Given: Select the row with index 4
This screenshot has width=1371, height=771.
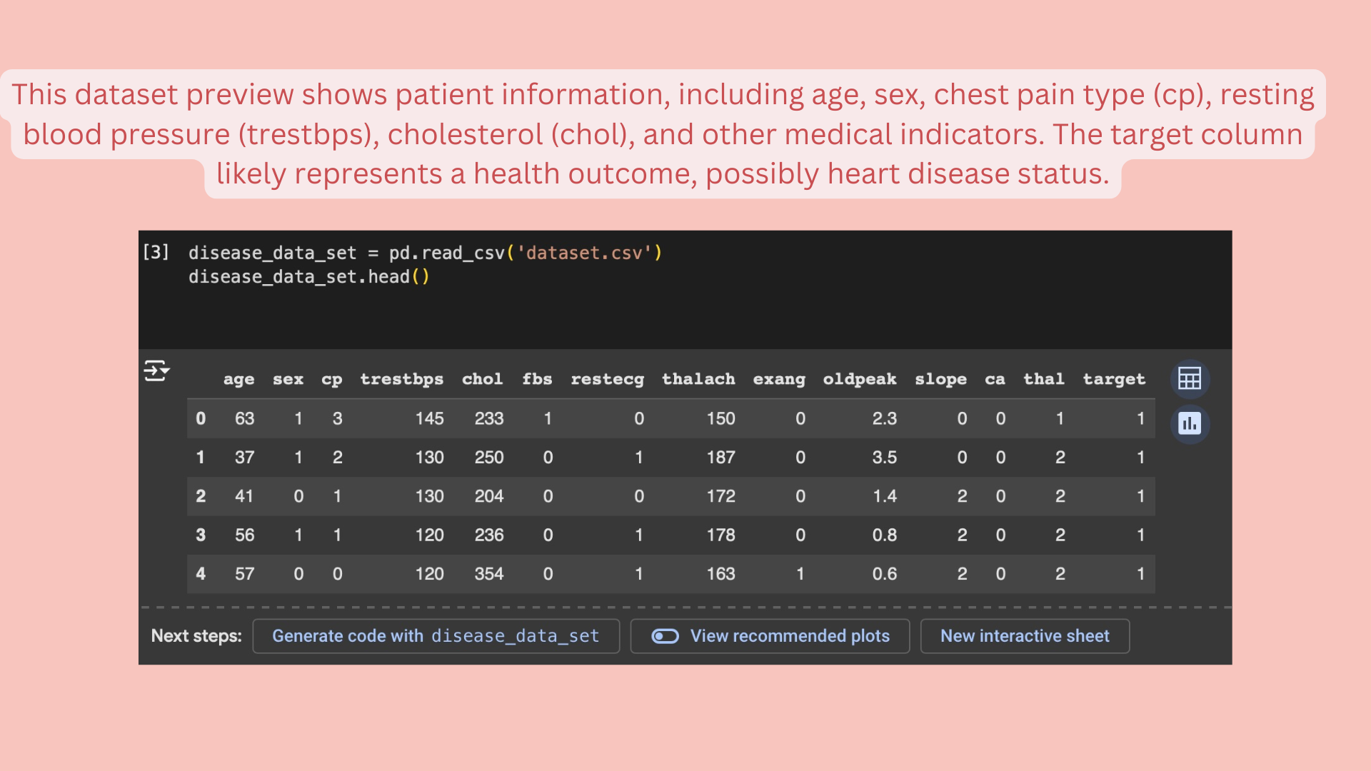Looking at the screenshot, I should tap(201, 574).
